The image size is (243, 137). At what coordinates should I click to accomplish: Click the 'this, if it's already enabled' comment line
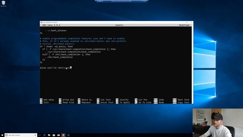83,41
